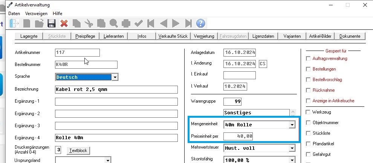Open the Artikel-Bilder section

tap(320, 36)
